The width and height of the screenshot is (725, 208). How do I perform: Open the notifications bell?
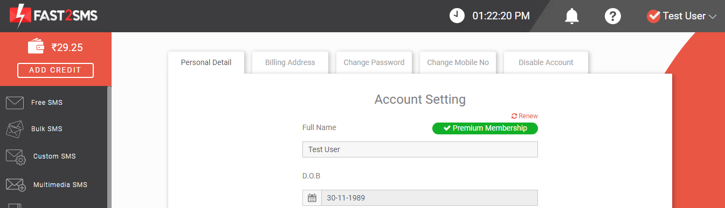(x=571, y=16)
